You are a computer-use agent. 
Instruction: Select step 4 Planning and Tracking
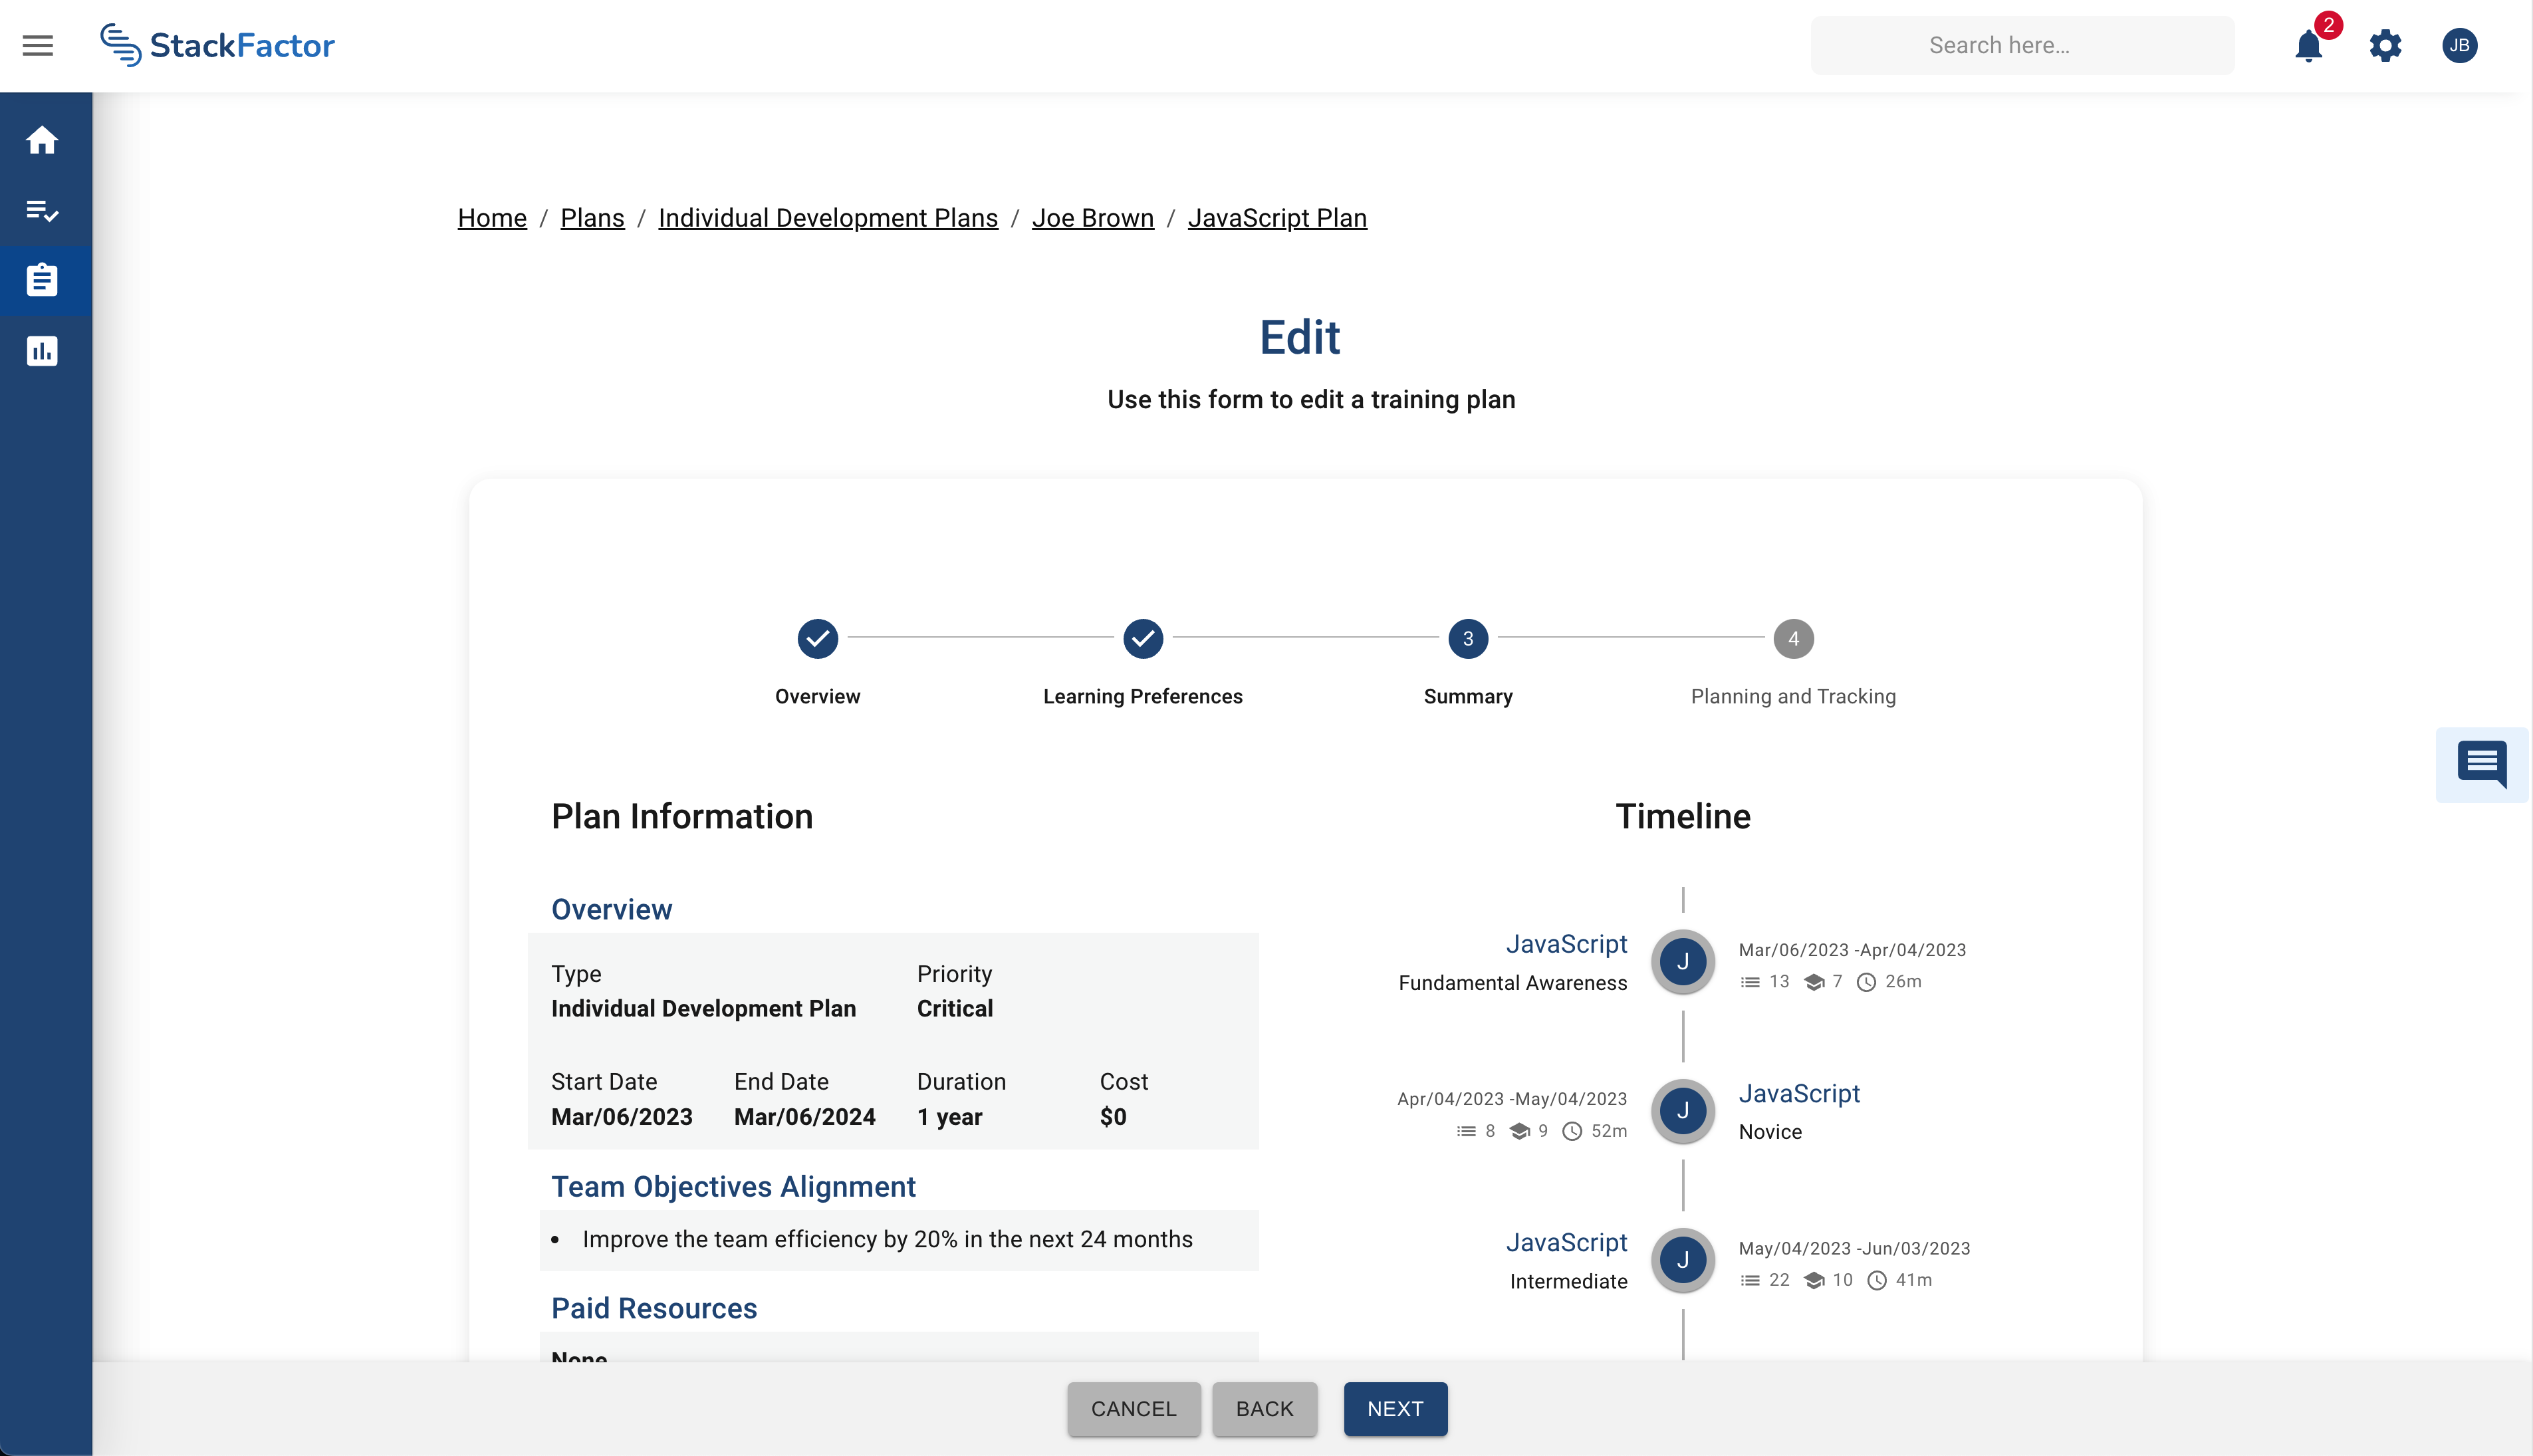pyautogui.click(x=1792, y=639)
